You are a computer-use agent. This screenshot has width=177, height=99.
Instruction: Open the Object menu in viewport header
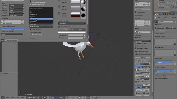pos(23,98)
